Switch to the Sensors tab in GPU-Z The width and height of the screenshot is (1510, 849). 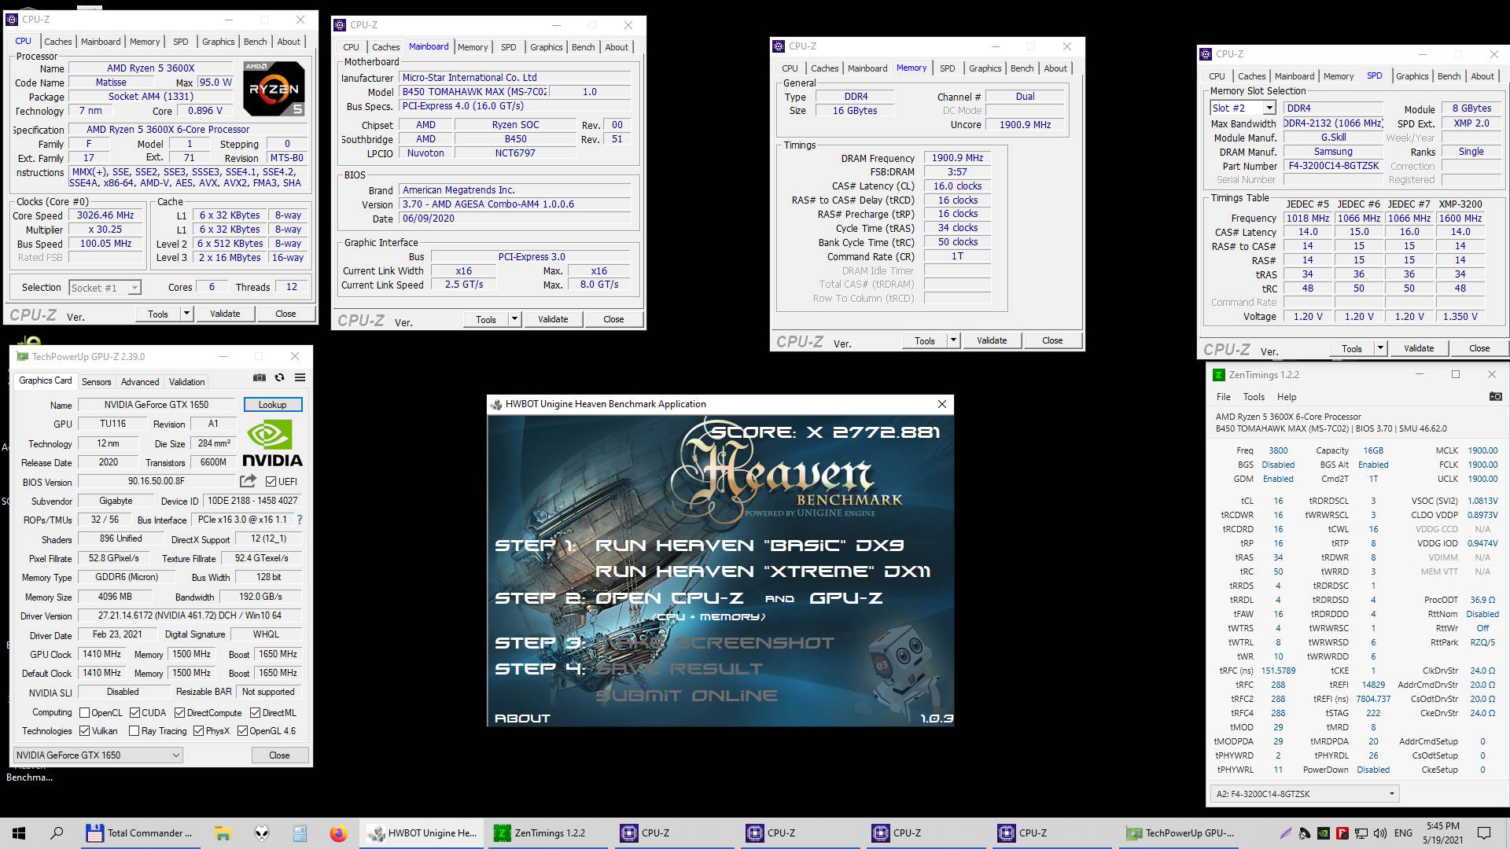97,382
